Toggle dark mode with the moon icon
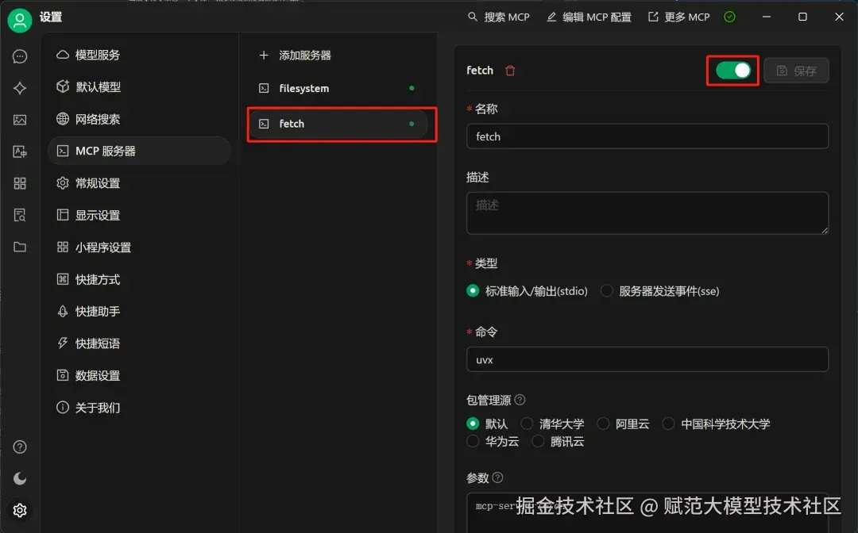Image resolution: width=858 pixels, height=533 pixels. (20, 477)
